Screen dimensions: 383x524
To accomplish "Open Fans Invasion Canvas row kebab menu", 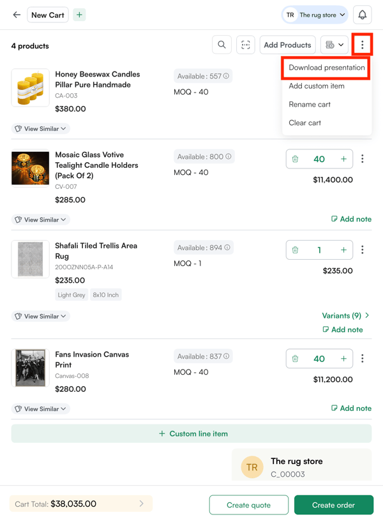I will point(363,359).
